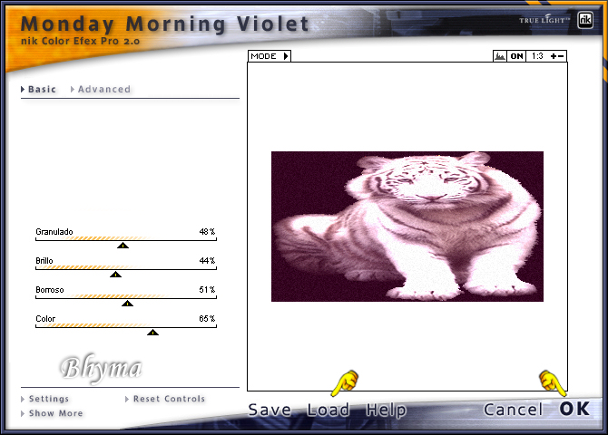The width and height of the screenshot is (608, 435).
Task: Open the MODE dropdown menu
Action: click(270, 56)
